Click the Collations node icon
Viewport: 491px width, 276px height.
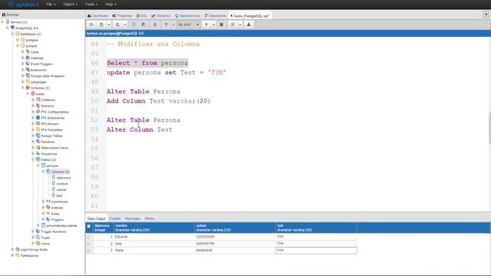point(38,100)
